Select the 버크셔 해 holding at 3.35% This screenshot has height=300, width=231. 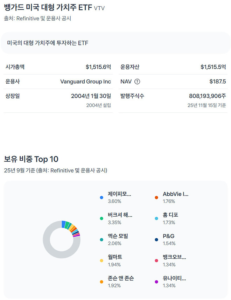pyautogui.click(x=120, y=215)
